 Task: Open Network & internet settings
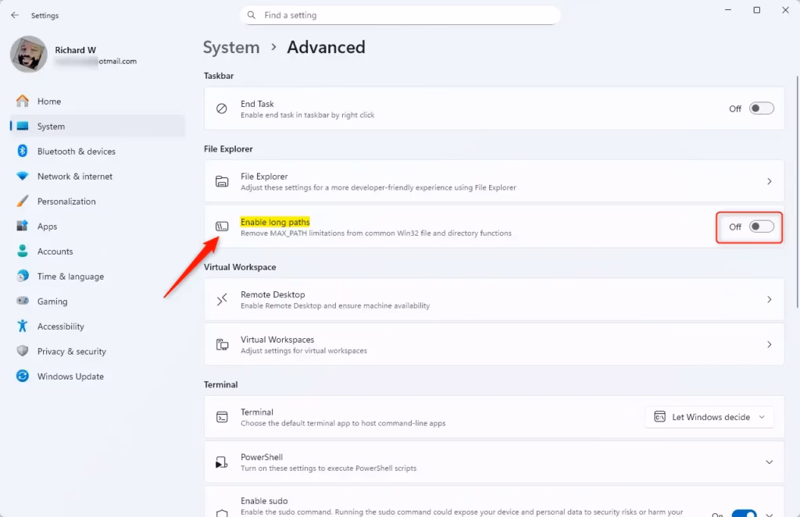click(x=97, y=176)
